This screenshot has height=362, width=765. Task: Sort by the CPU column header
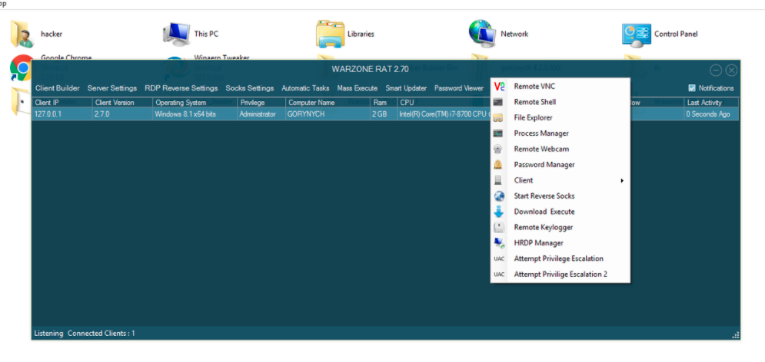pos(444,103)
